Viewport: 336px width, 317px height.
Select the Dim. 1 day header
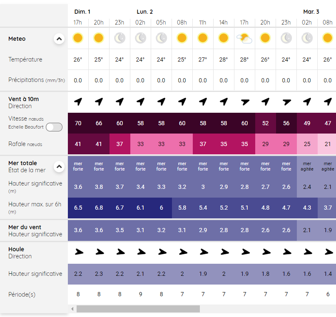click(x=82, y=12)
